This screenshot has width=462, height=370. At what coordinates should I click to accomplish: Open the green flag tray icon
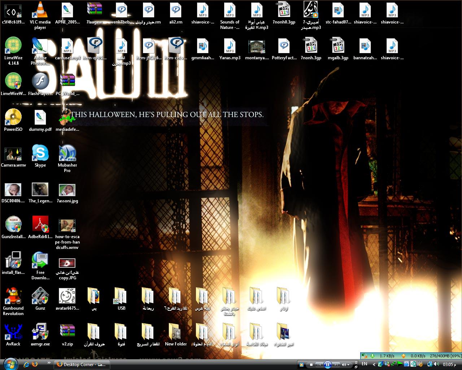400,364
